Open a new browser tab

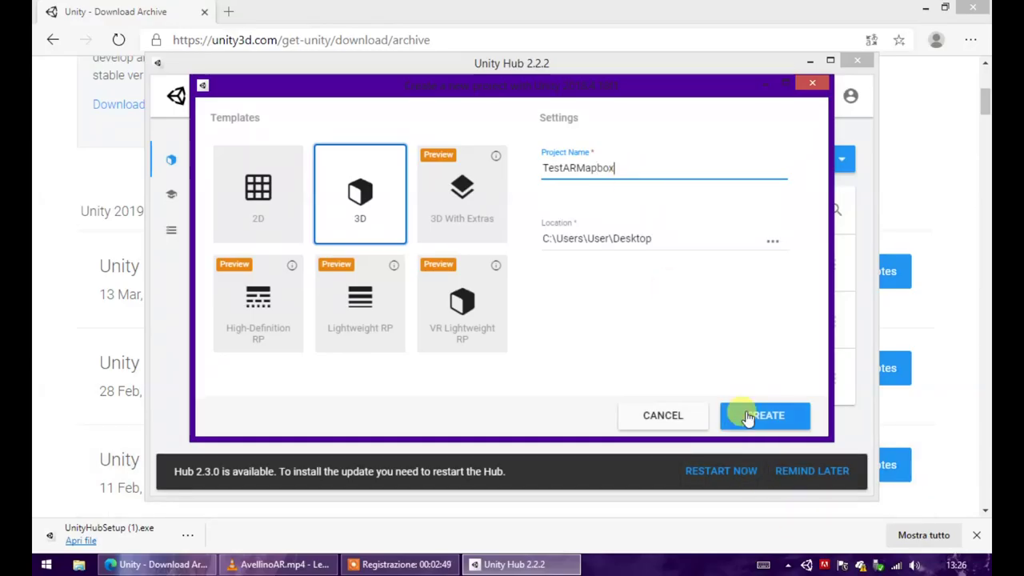click(229, 11)
